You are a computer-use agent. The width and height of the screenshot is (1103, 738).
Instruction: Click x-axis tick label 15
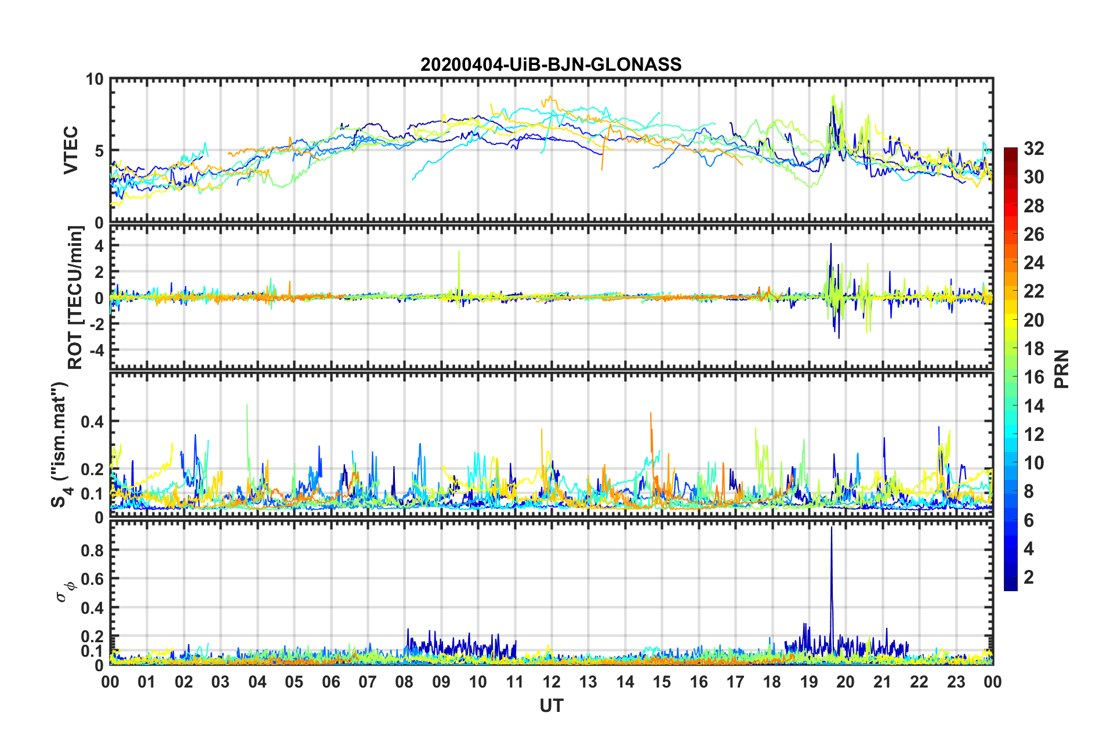662,682
